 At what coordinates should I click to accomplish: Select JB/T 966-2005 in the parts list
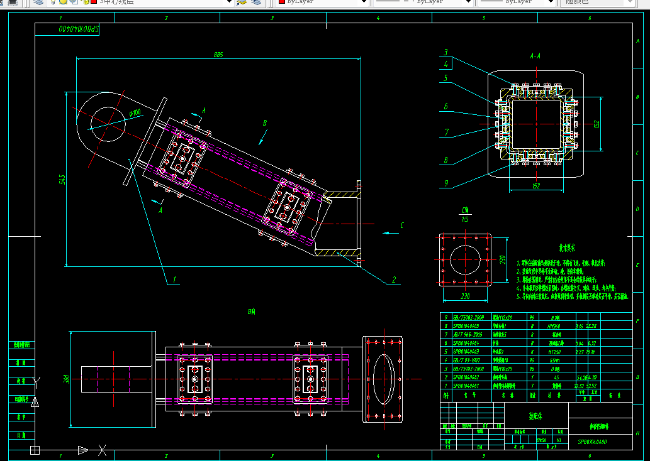pos(467,334)
